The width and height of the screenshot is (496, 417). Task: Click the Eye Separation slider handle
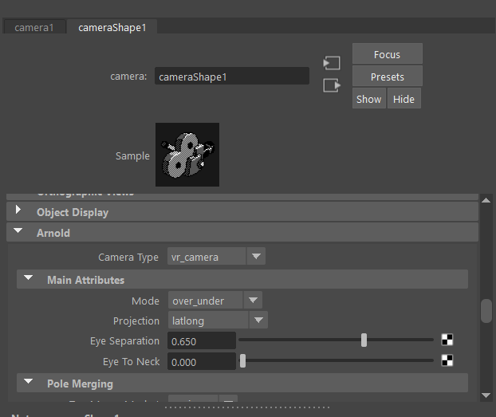click(364, 340)
